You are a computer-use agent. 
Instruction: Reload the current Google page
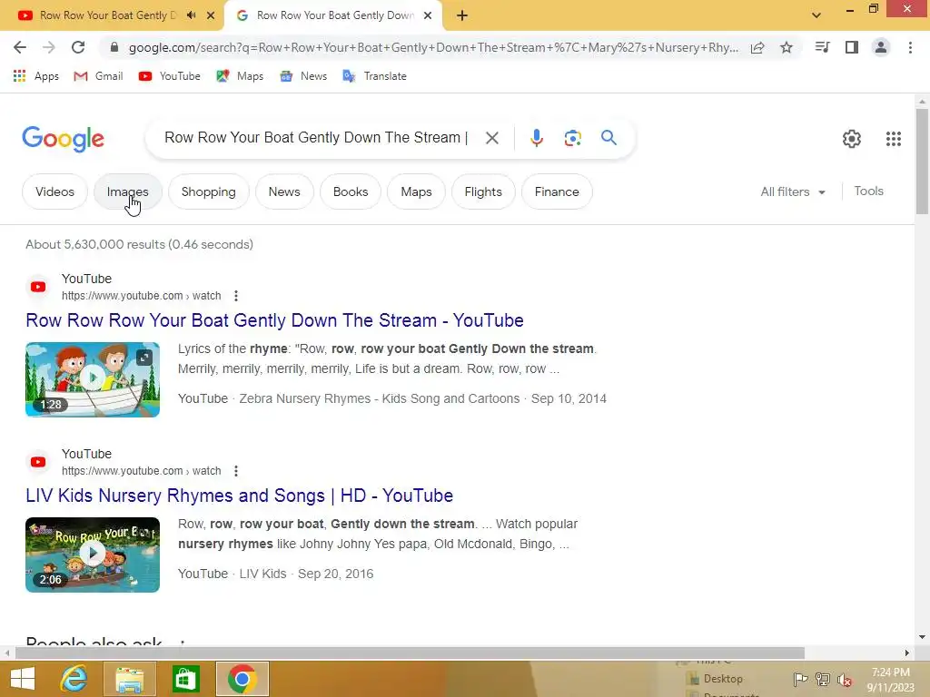pos(78,47)
